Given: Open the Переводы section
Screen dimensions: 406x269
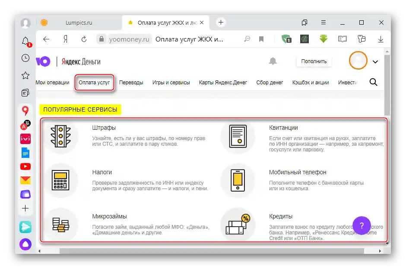Looking at the screenshot, I should [131, 83].
